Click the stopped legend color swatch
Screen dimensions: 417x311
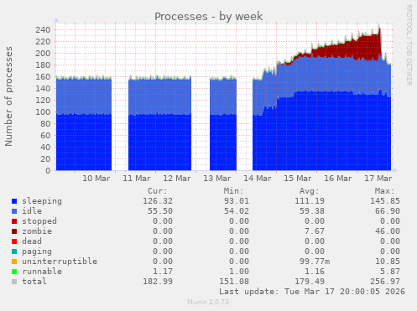point(14,221)
